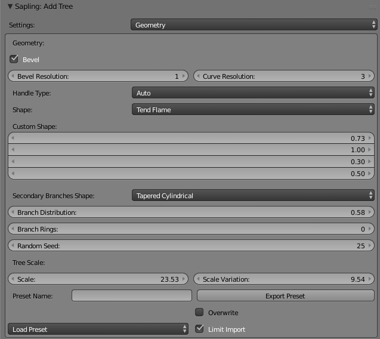Image resolution: width=380 pixels, height=339 pixels.
Task: Click the Custom Shape 0.30 field
Action: [x=191, y=162]
